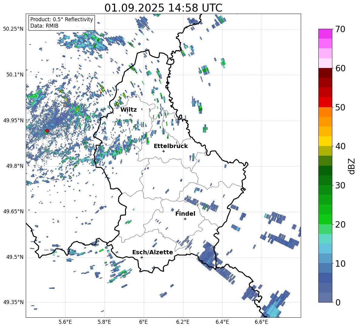This screenshot has width=359, height=328.
Task: Click the dark maroon colorbar segment below 60
Action: [325, 73]
